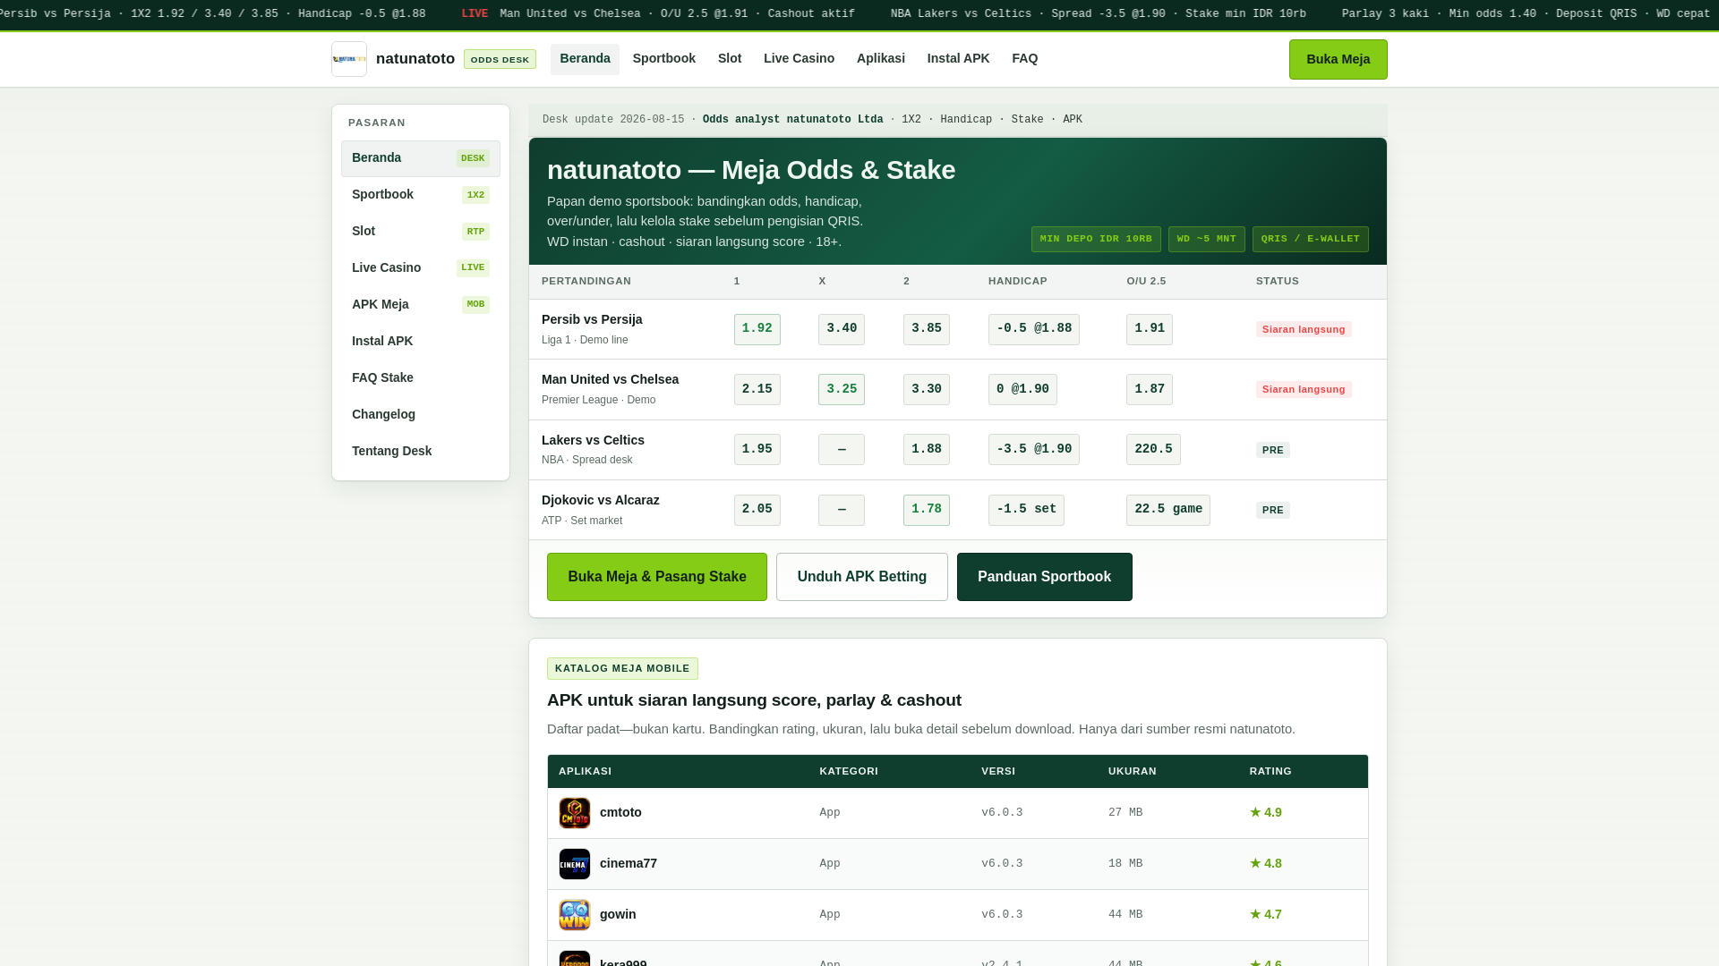Open the Beranda nav tab

tap(585, 59)
